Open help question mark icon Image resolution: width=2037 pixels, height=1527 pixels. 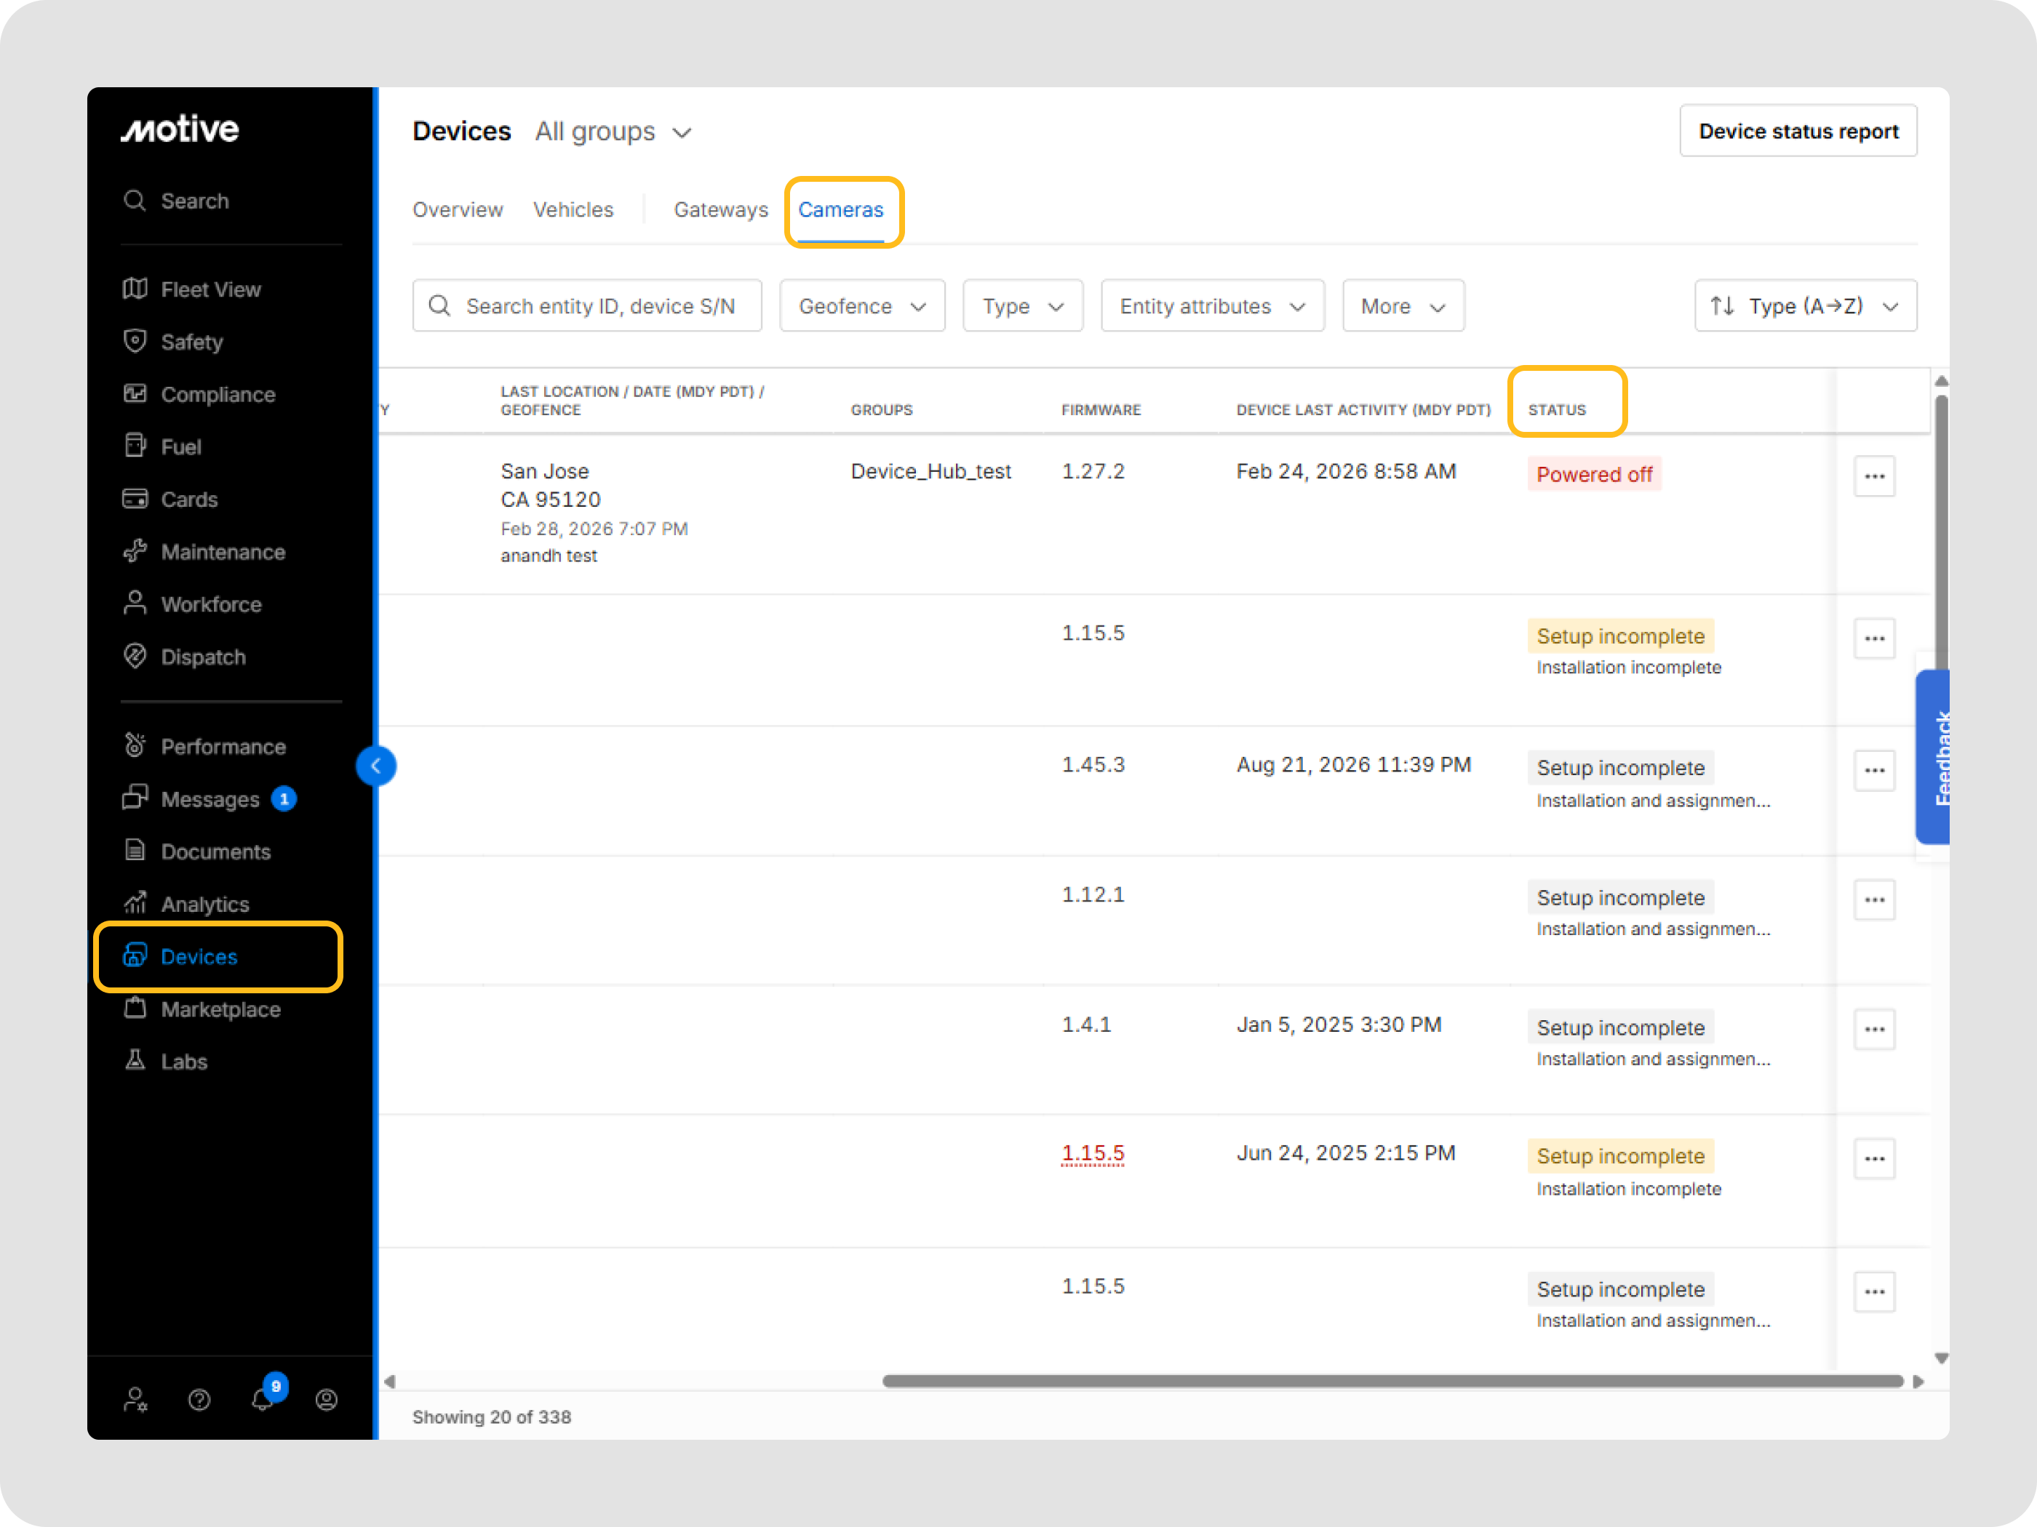click(199, 1400)
